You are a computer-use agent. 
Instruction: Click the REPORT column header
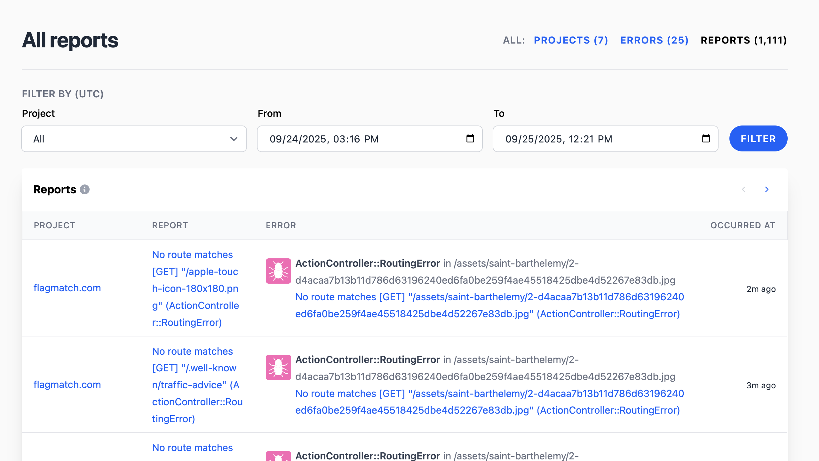tap(170, 225)
